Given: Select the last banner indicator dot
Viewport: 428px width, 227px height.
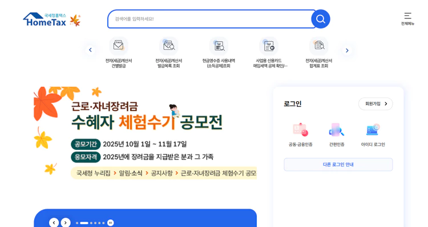Looking at the screenshot, I should [x=103, y=223].
